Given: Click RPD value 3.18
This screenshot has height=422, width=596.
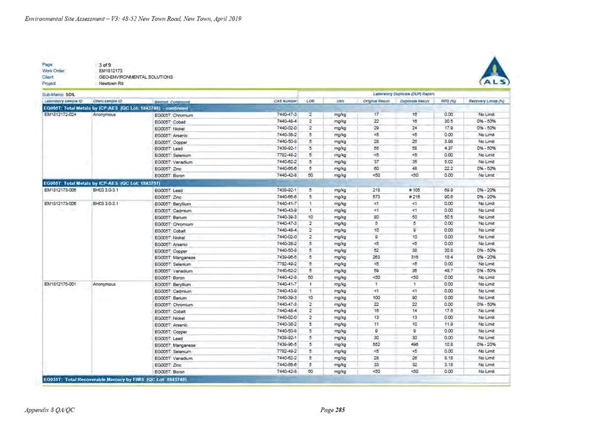Looking at the screenshot, I should click(449, 364).
